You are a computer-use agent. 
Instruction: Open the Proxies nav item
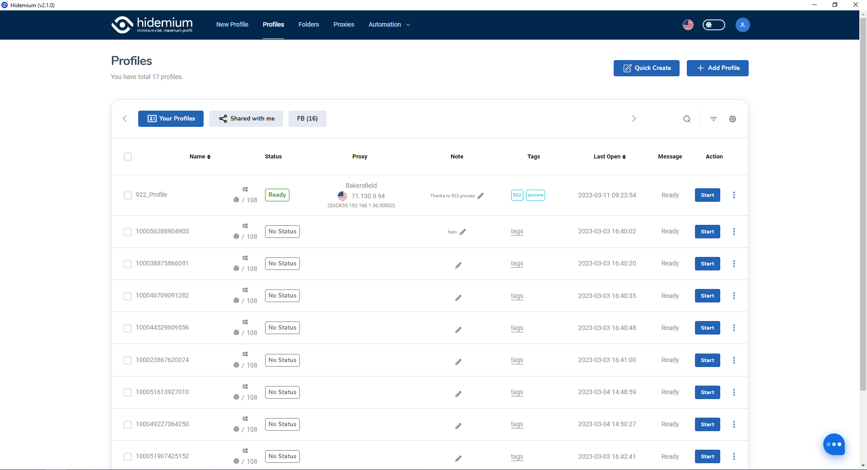pyautogui.click(x=344, y=25)
